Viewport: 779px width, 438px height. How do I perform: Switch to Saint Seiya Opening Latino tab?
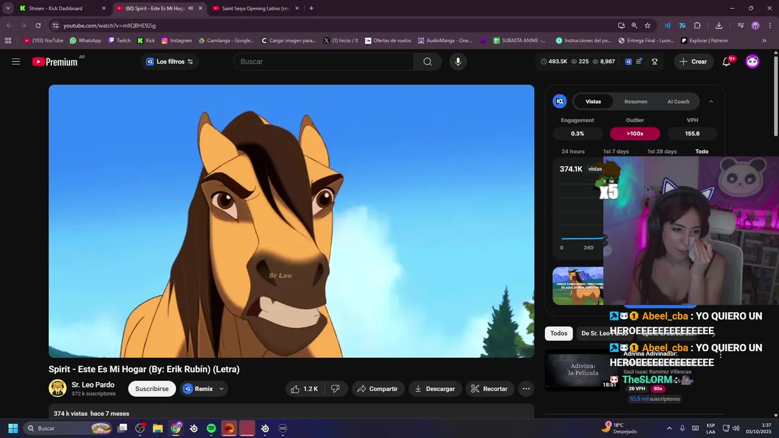(256, 9)
